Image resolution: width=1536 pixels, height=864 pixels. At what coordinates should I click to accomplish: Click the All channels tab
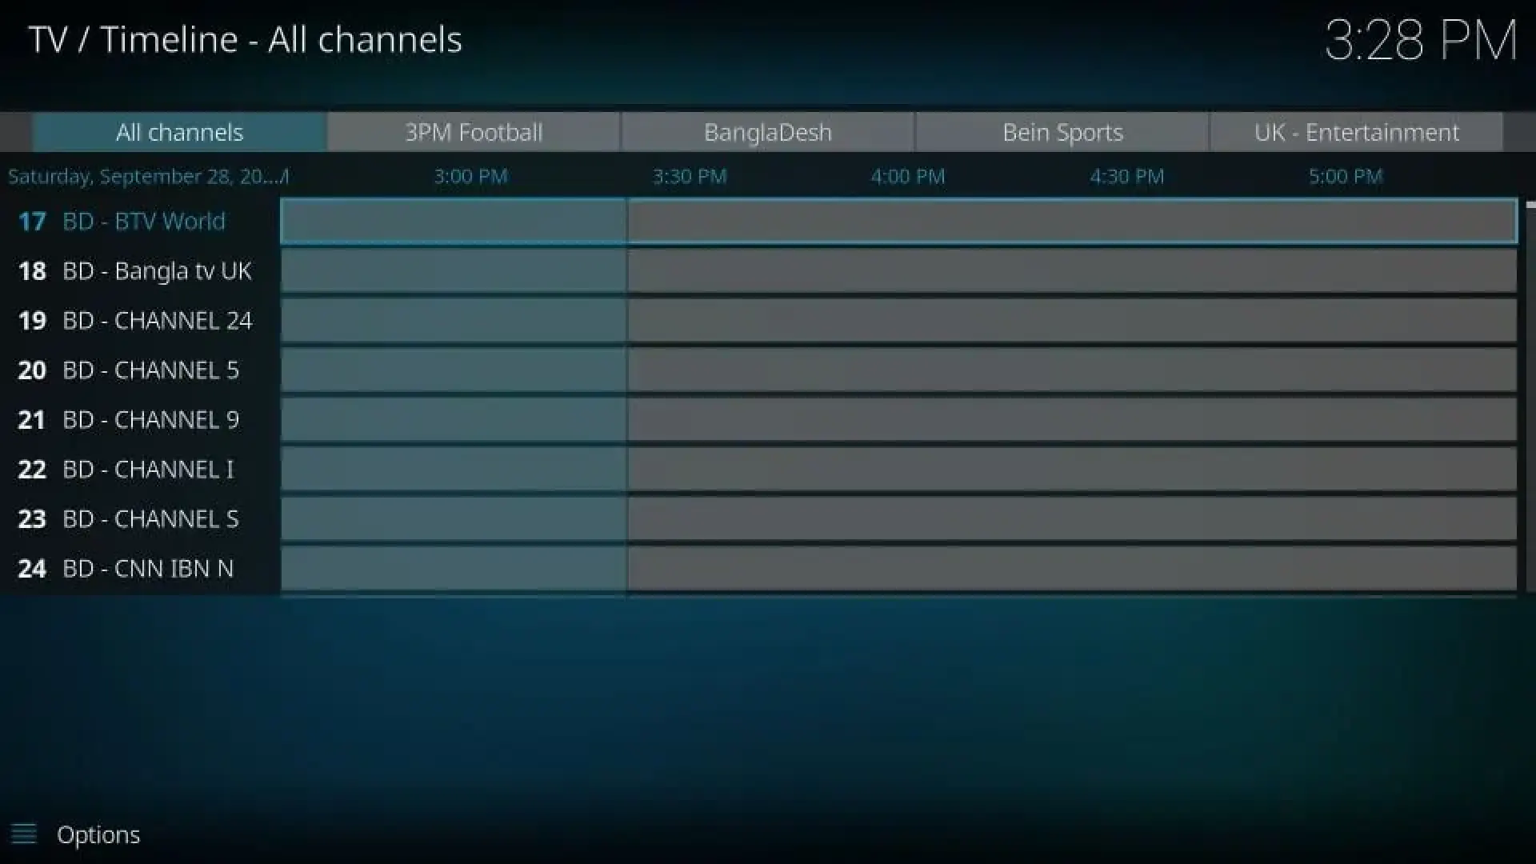click(x=179, y=132)
